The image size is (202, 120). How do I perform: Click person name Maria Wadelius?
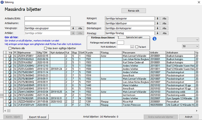(130, 85)
